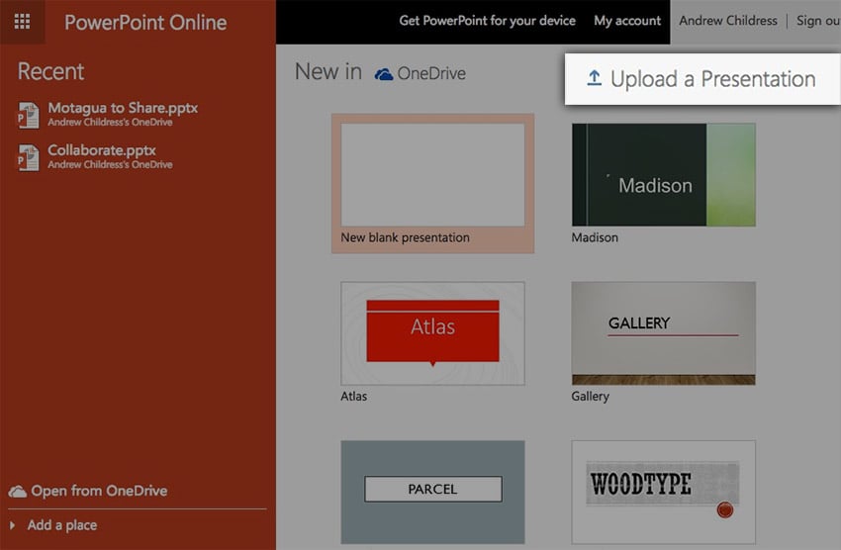The image size is (841, 550).
Task: Click the PowerPoint icon beside Motagua to Share.pptx
Action: (28, 115)
